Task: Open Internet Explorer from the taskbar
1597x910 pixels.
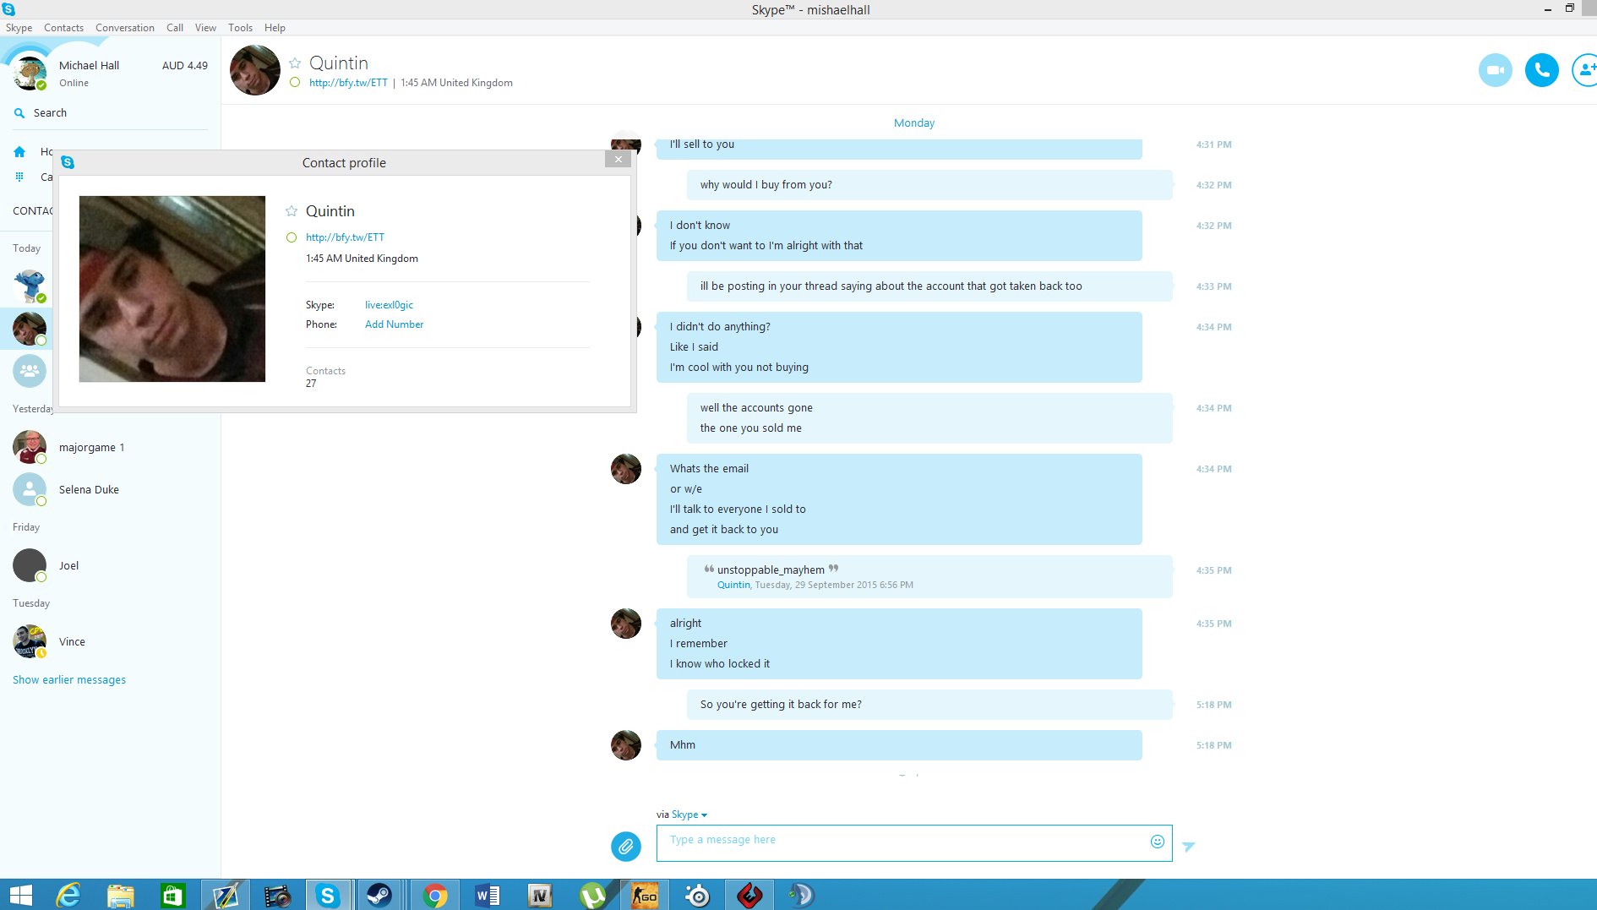Action: (x=68, y=895)
